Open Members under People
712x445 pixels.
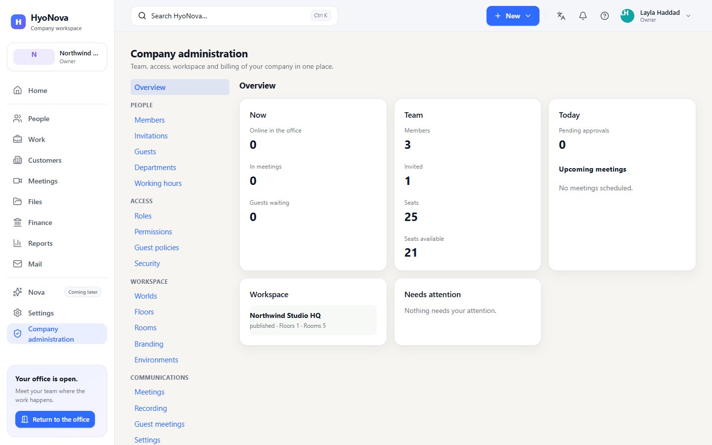coord(149,120)
